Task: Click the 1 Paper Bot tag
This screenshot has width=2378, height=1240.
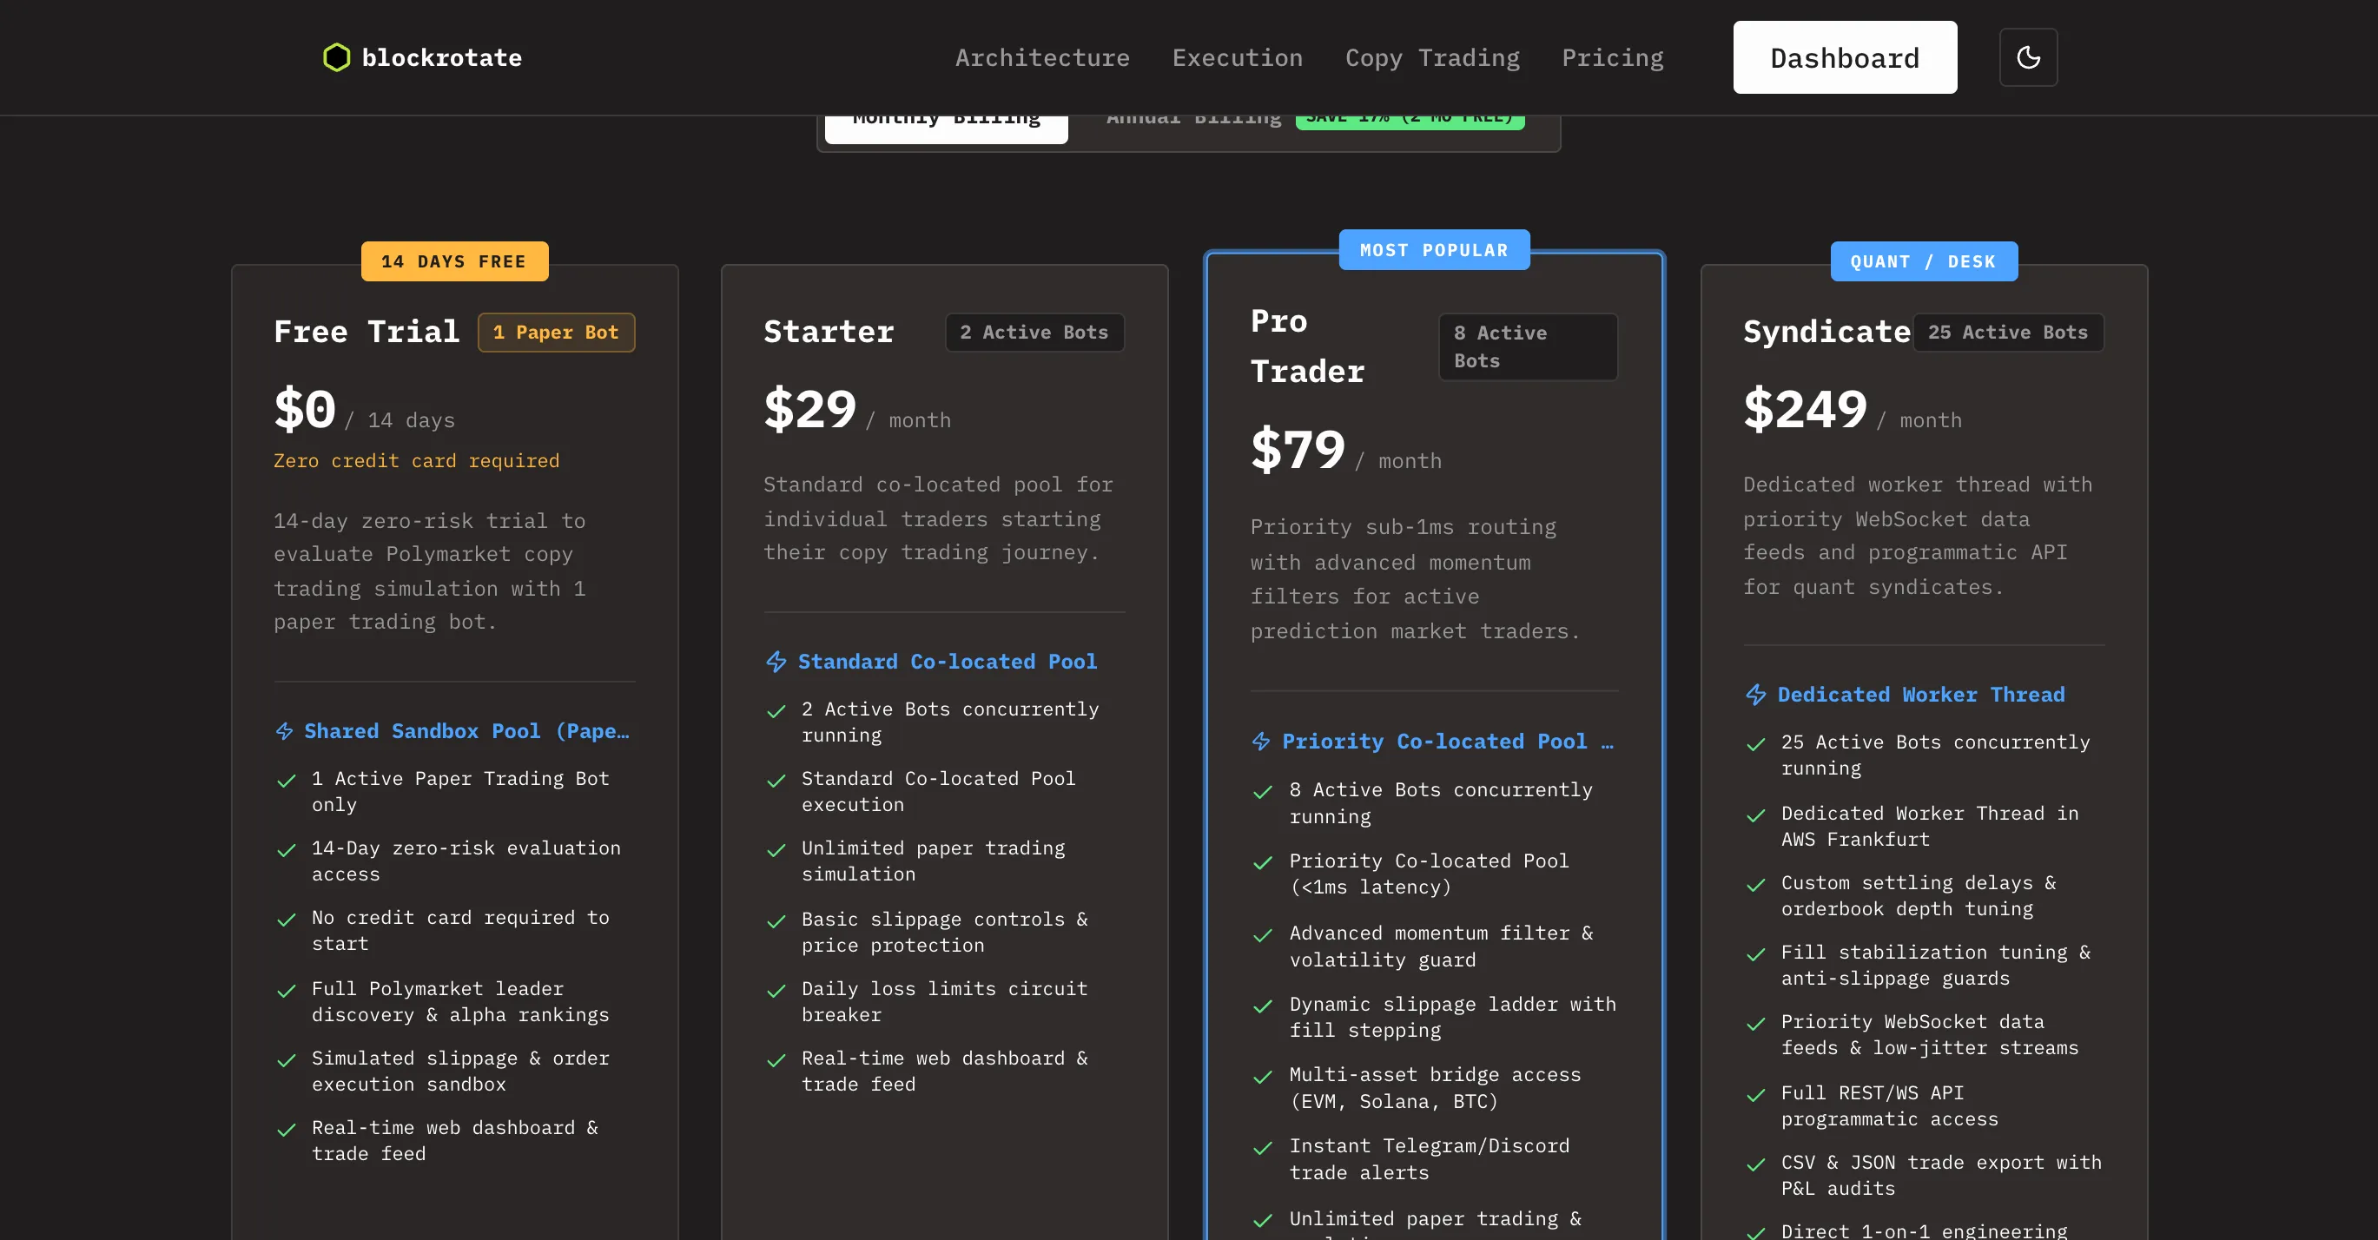Action: point(556,332)
